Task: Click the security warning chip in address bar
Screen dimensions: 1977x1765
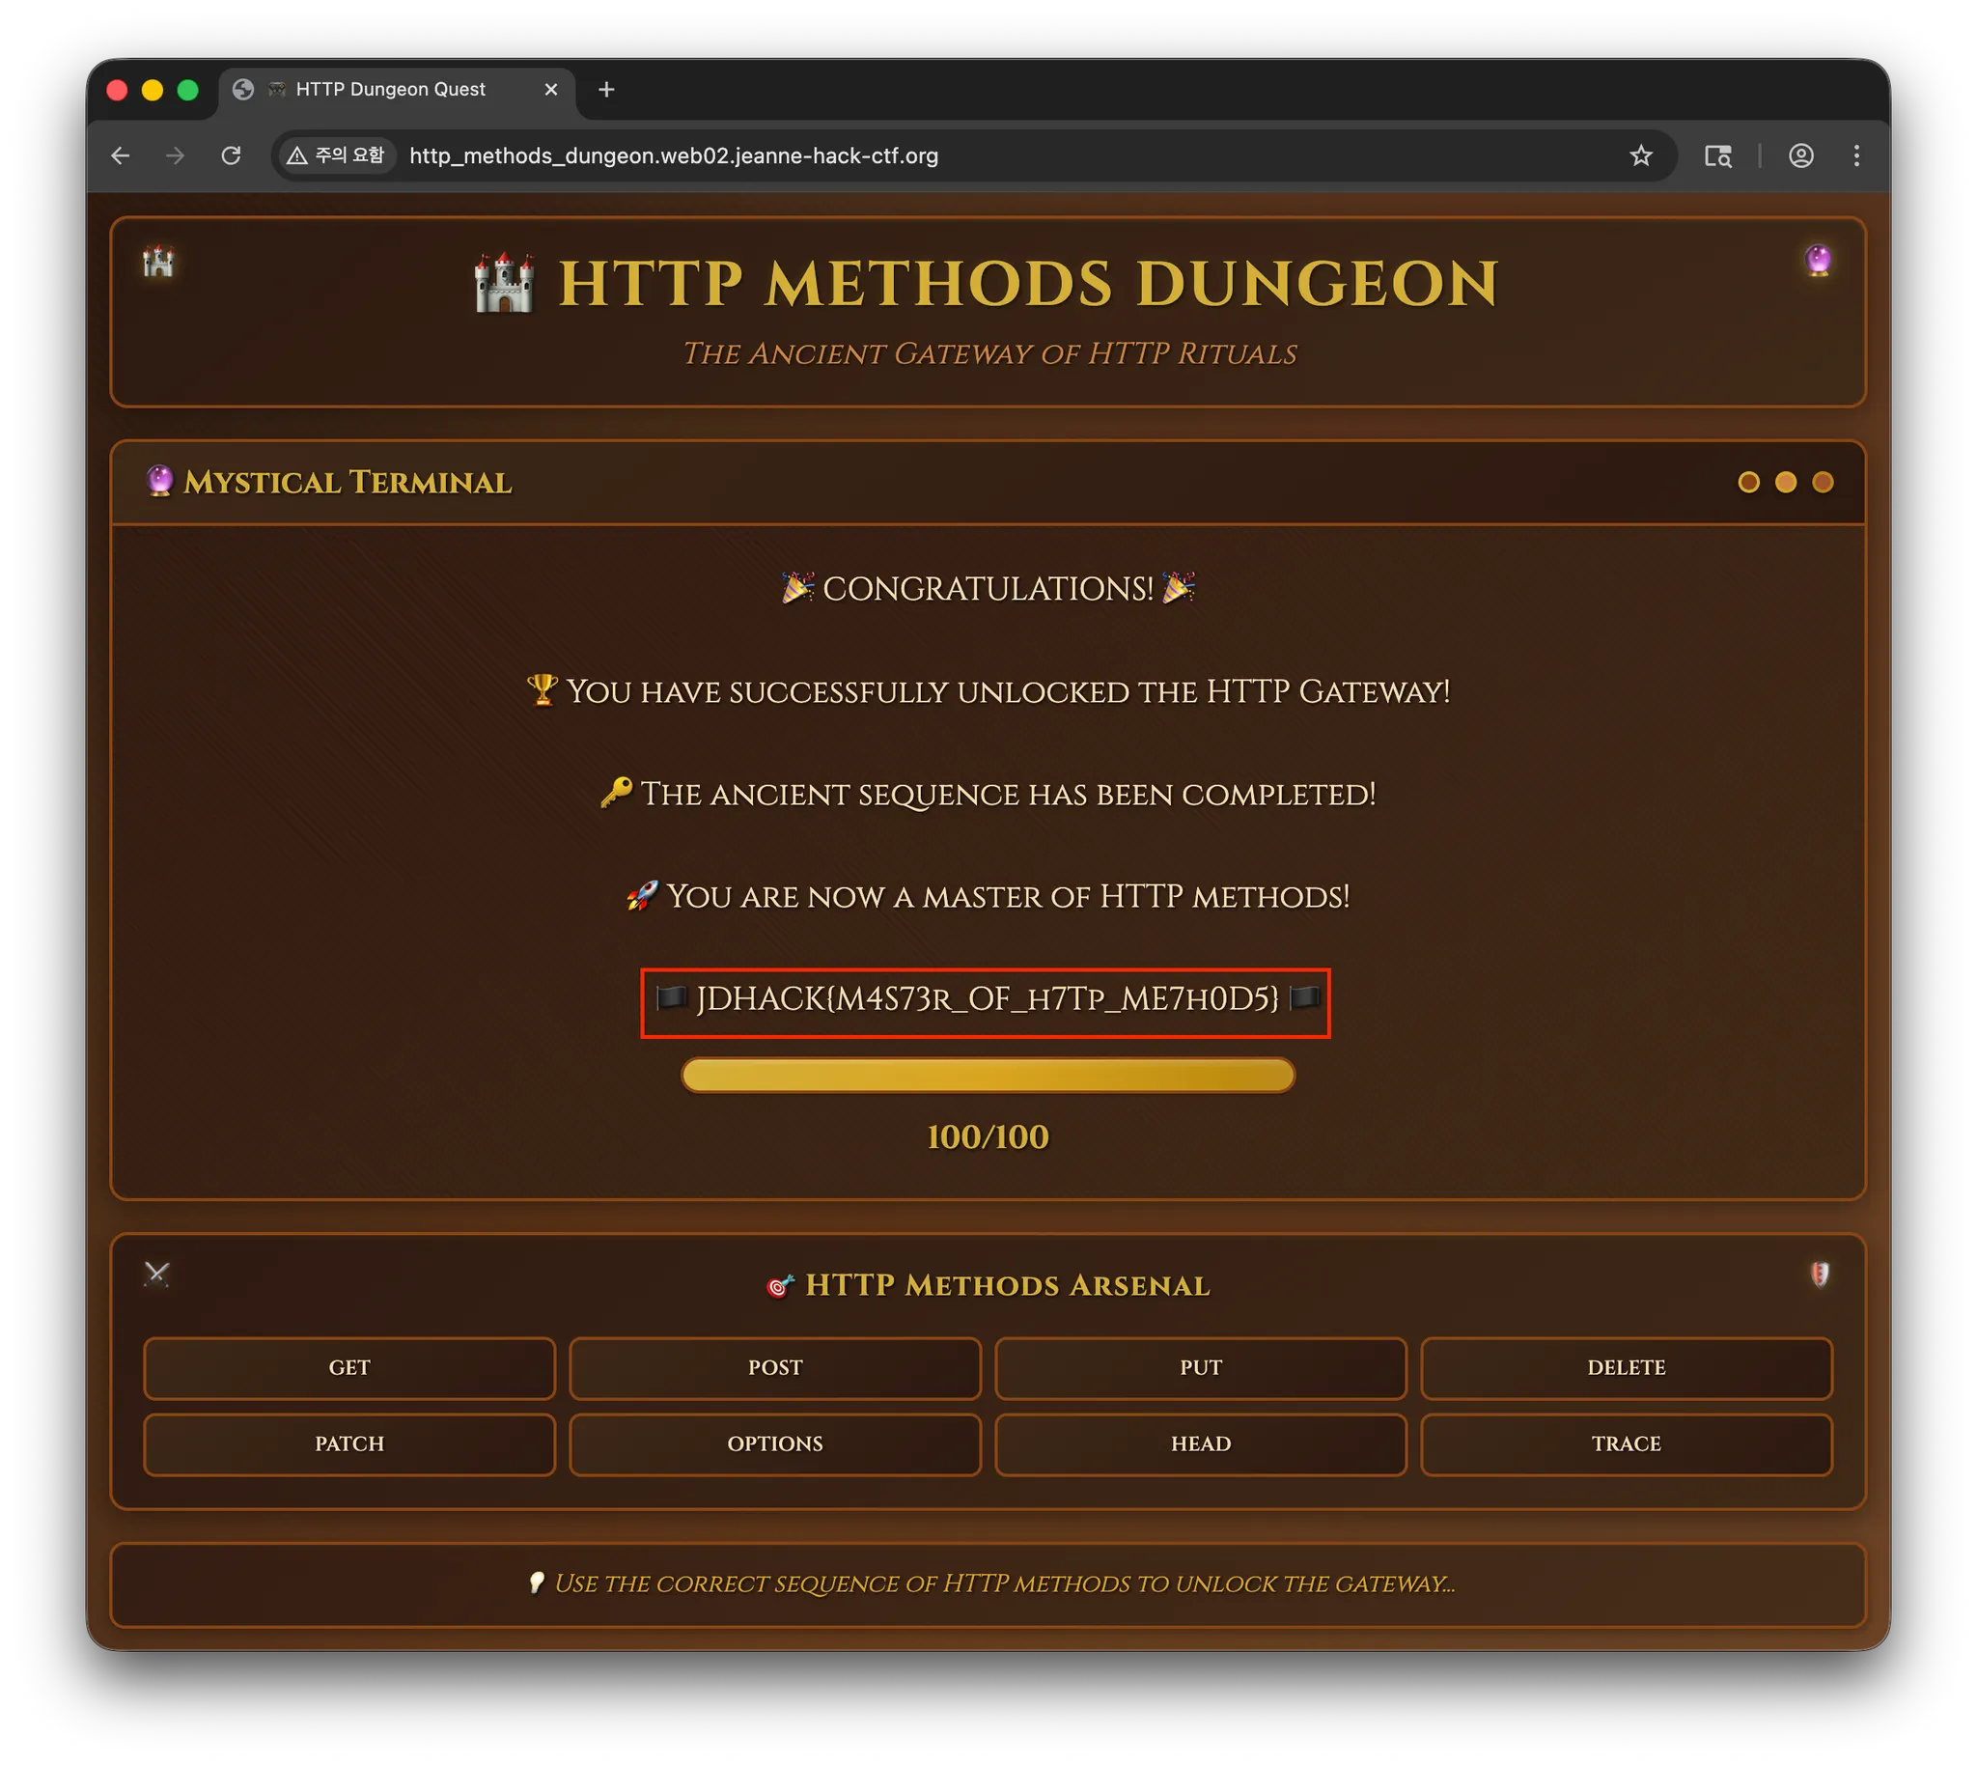Action: [x=338, y=155]
